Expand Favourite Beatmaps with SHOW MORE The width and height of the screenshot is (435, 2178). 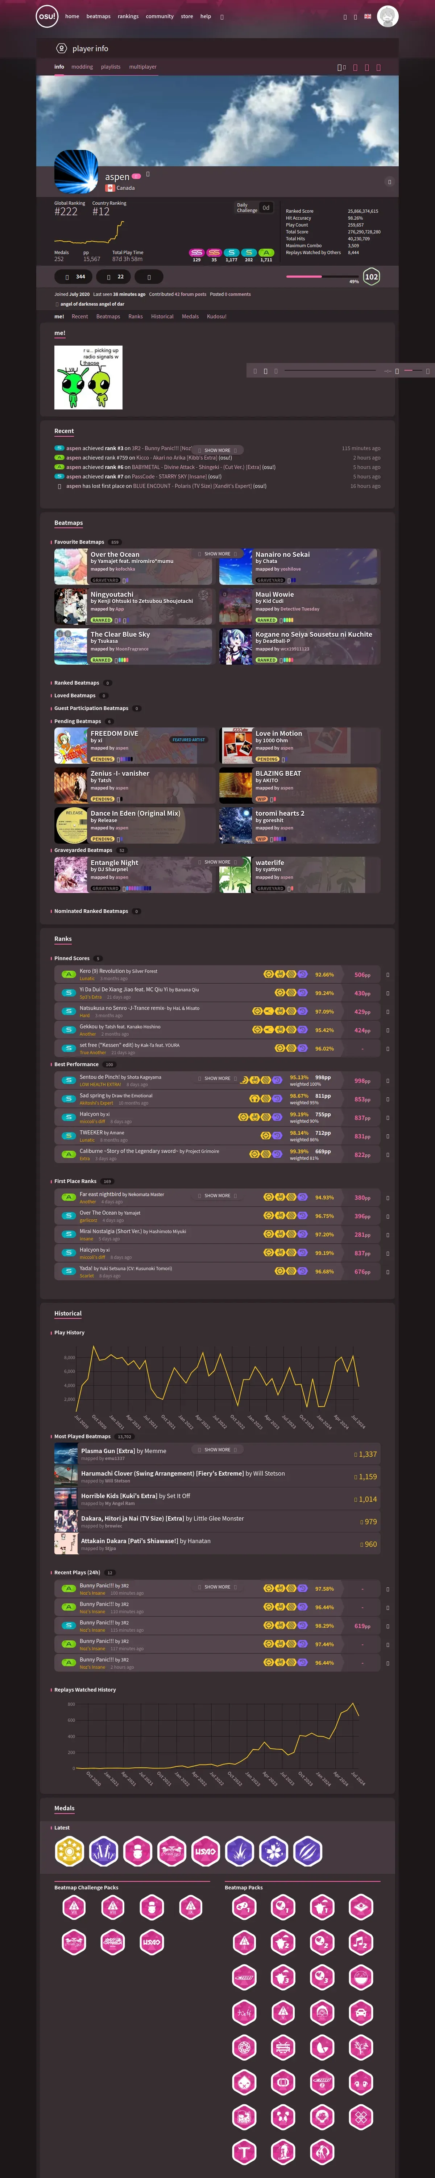(x=217, y=554)
